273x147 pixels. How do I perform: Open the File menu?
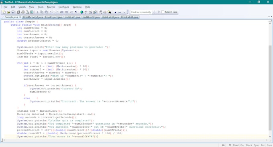pyautogui.click(x=6, y=7)
